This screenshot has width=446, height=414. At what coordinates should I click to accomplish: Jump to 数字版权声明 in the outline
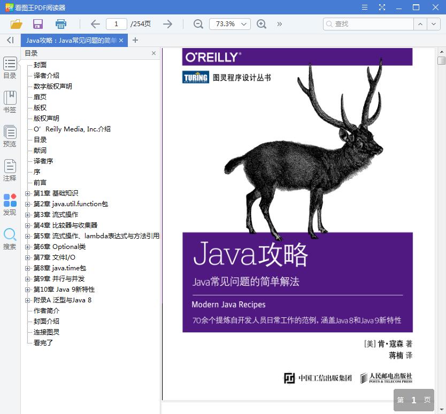(x=52, y=86)
